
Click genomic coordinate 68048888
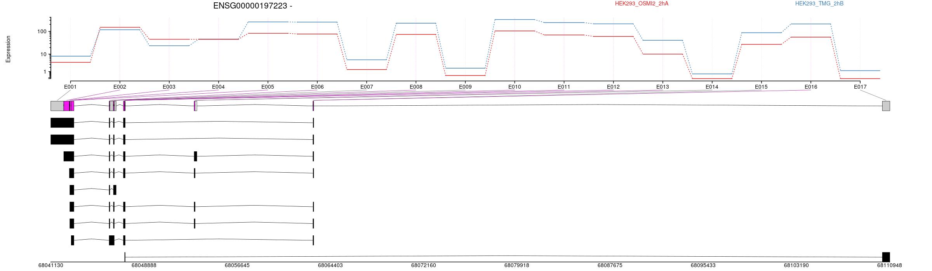(x=144, y=266)
